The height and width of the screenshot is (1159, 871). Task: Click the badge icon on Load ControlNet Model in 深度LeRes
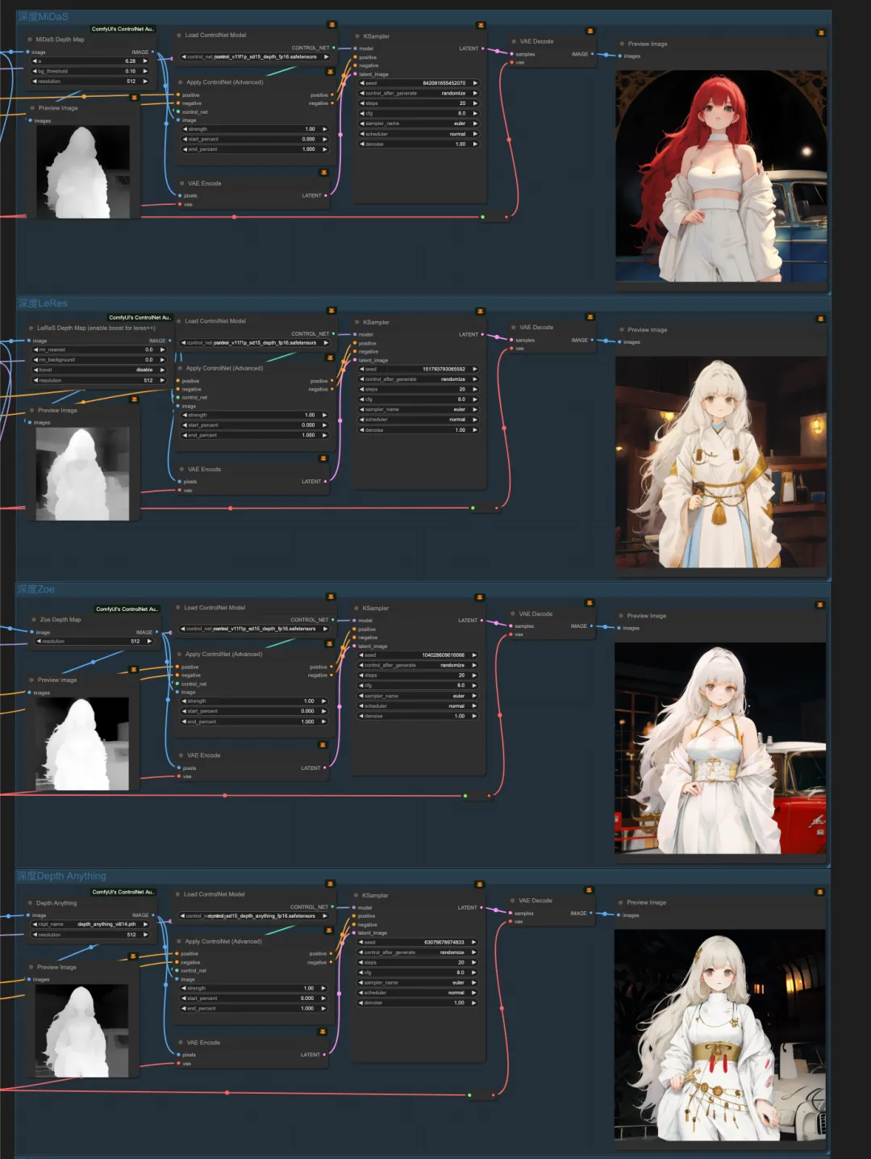(331, 311)
